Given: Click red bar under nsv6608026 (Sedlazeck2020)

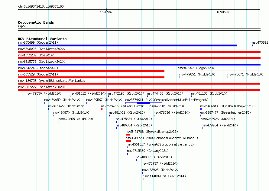Looking at the screenshot, I should [139, 52].
